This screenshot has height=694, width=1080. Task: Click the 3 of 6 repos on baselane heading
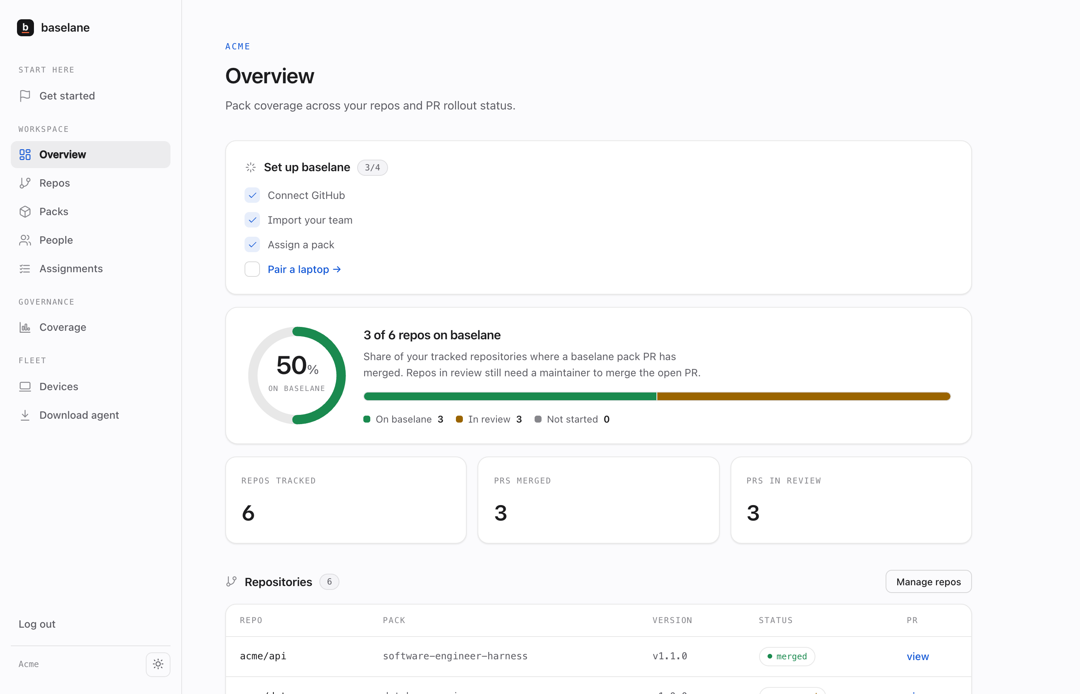click(x=432, y=335)
